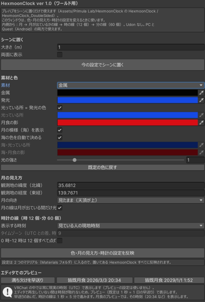Click 満ち欠けを早送り preview button
205x302 pixels.
[28, 280]
